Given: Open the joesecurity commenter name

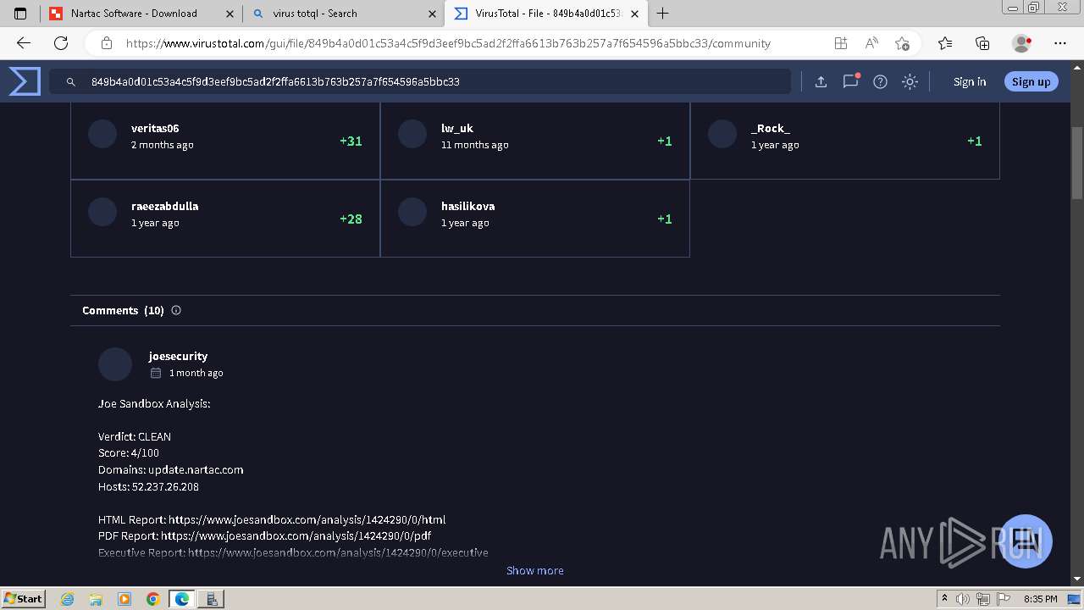Looking at the screenshot, I should pos(178,357).
